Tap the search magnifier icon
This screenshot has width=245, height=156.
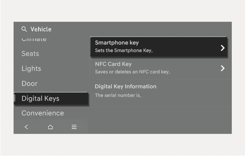pyautogui.click(x=24, y=29)
